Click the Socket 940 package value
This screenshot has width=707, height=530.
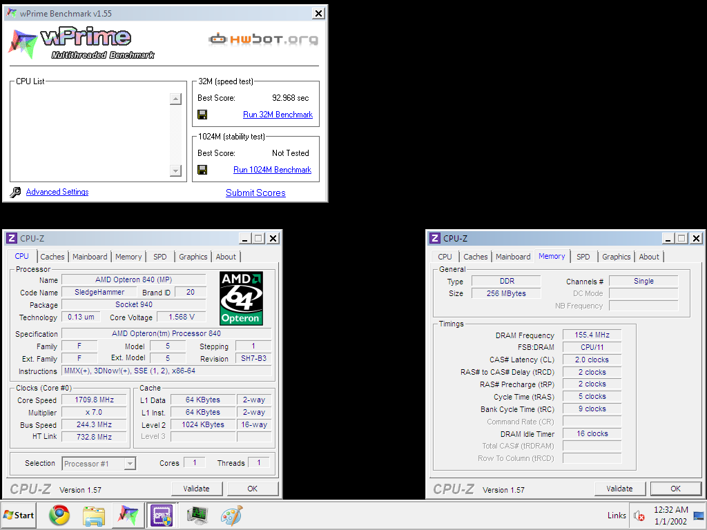[x=134, y=304]
